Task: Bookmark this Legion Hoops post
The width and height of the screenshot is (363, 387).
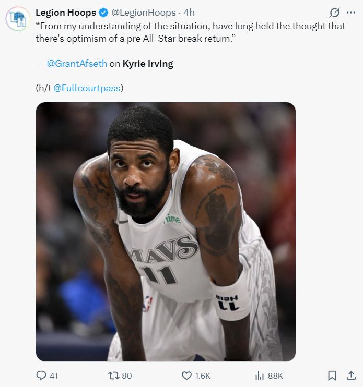Action: [x=332, y=375]
